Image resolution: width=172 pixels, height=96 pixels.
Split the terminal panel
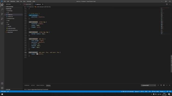tap(161, 85)
